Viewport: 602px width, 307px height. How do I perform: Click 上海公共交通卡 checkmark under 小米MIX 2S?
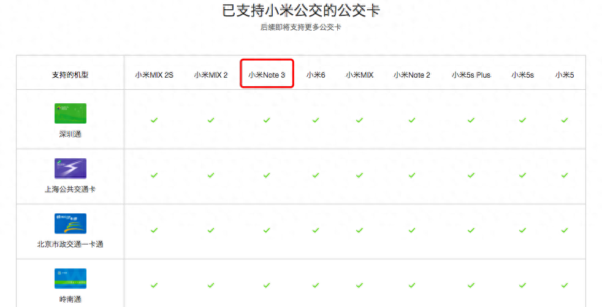(154, 176)
